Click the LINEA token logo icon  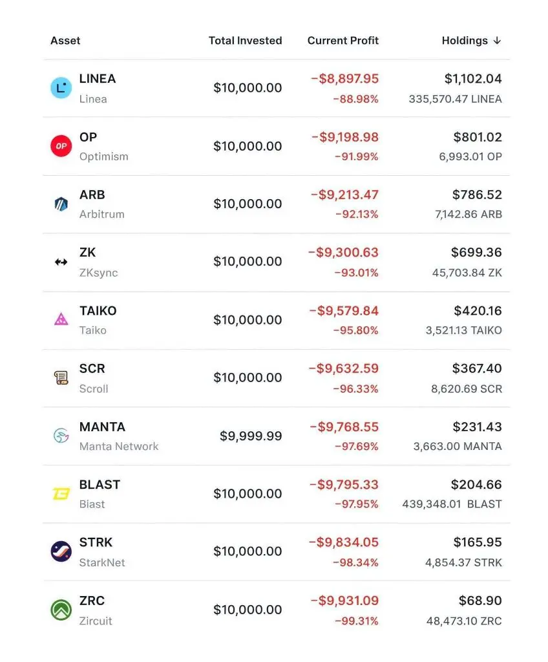click(61, 88)
